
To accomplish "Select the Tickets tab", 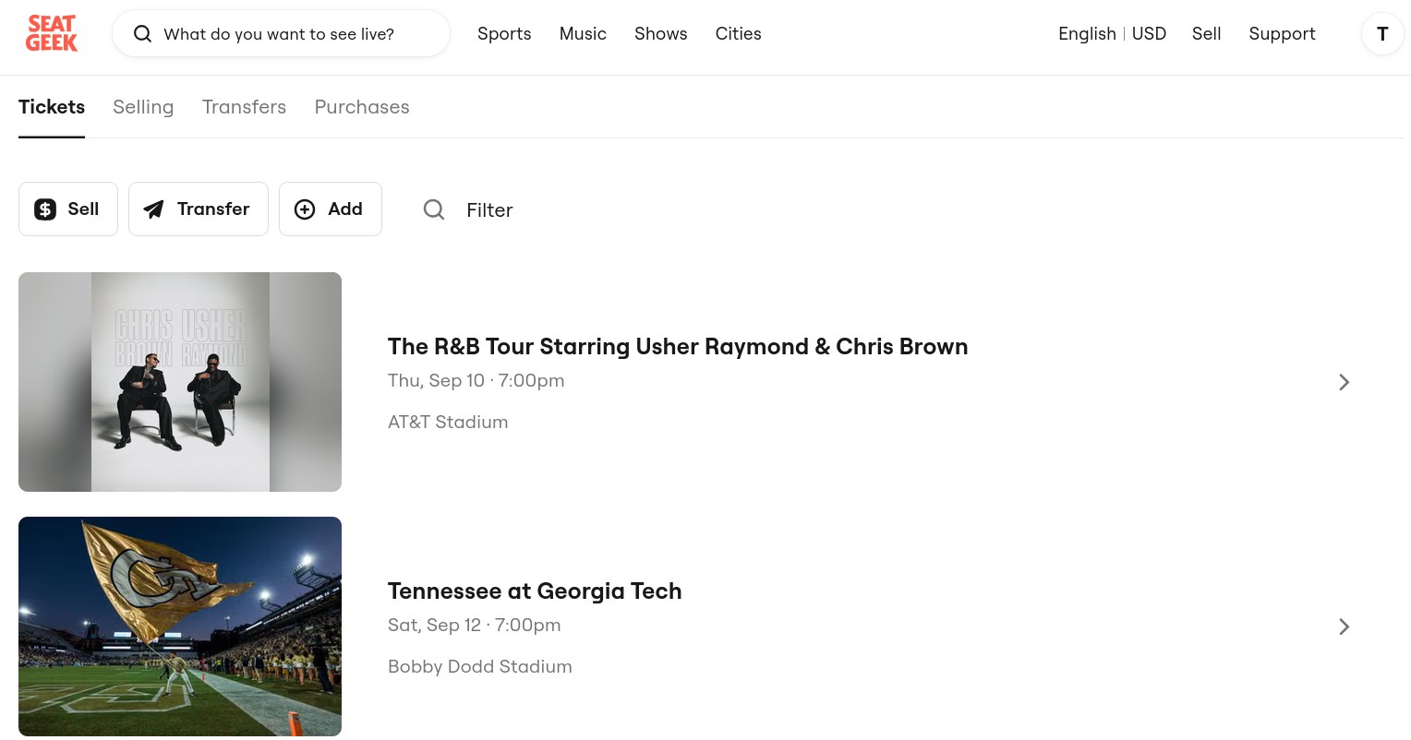I will point(52,107).
